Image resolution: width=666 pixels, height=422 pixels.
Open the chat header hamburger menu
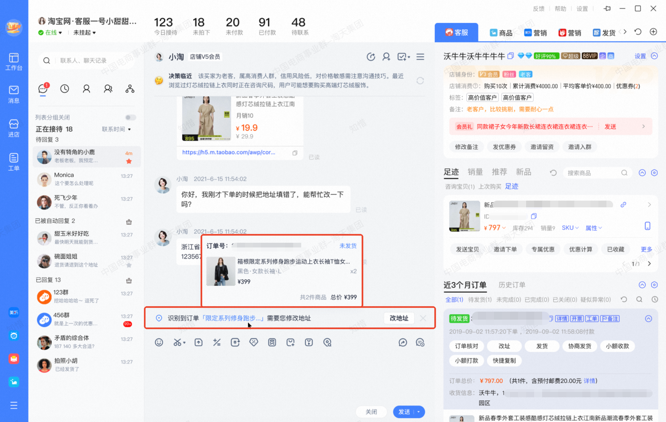(x=420, y=57)
